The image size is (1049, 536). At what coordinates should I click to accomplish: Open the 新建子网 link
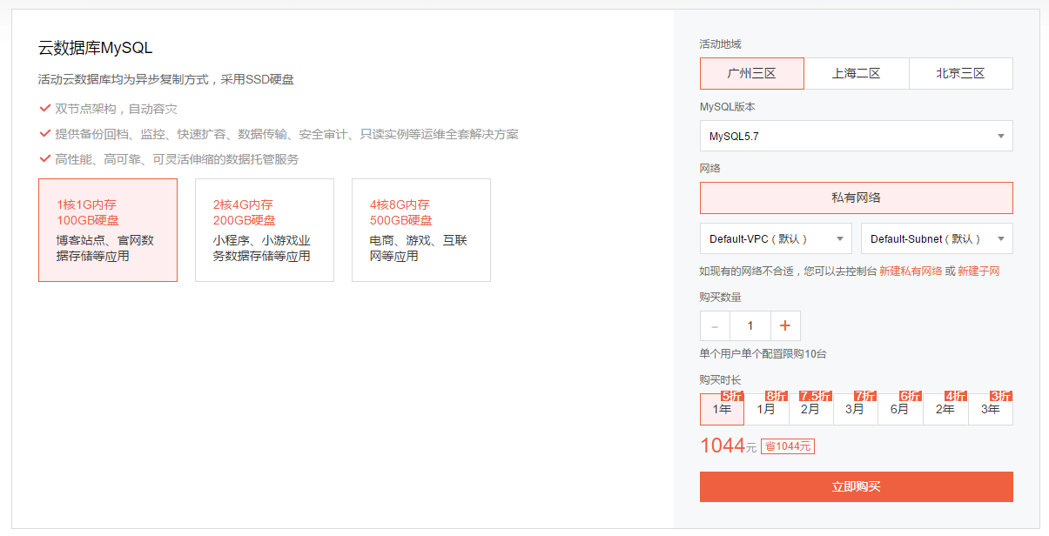click(978, 271)
